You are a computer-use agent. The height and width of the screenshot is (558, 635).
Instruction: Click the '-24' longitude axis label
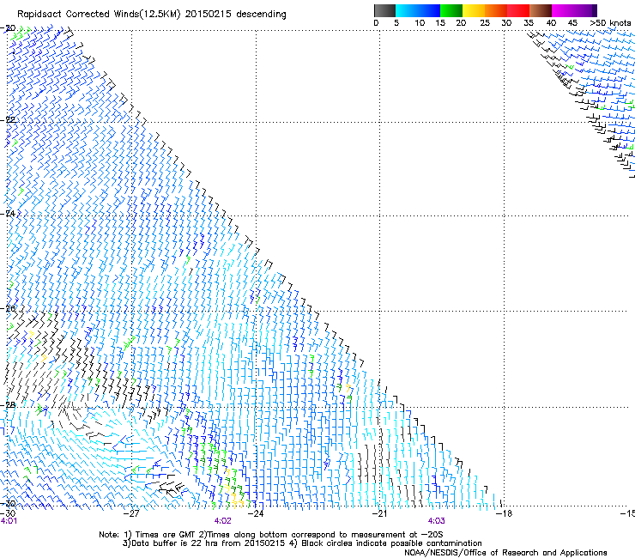click(x=256, y=513)
